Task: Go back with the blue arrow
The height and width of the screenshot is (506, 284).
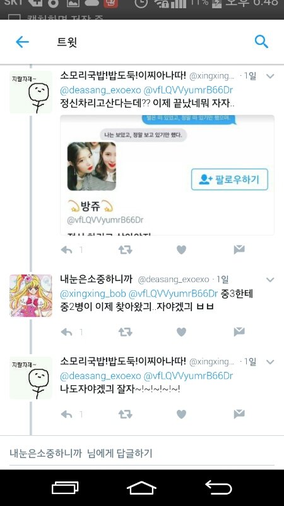Action: click(22, 42)
